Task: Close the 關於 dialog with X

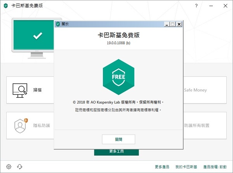Action: tap(179, 24)
